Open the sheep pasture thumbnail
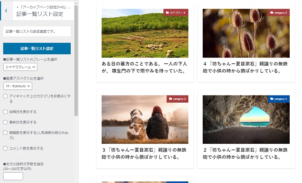 click(x=145, y=33)
